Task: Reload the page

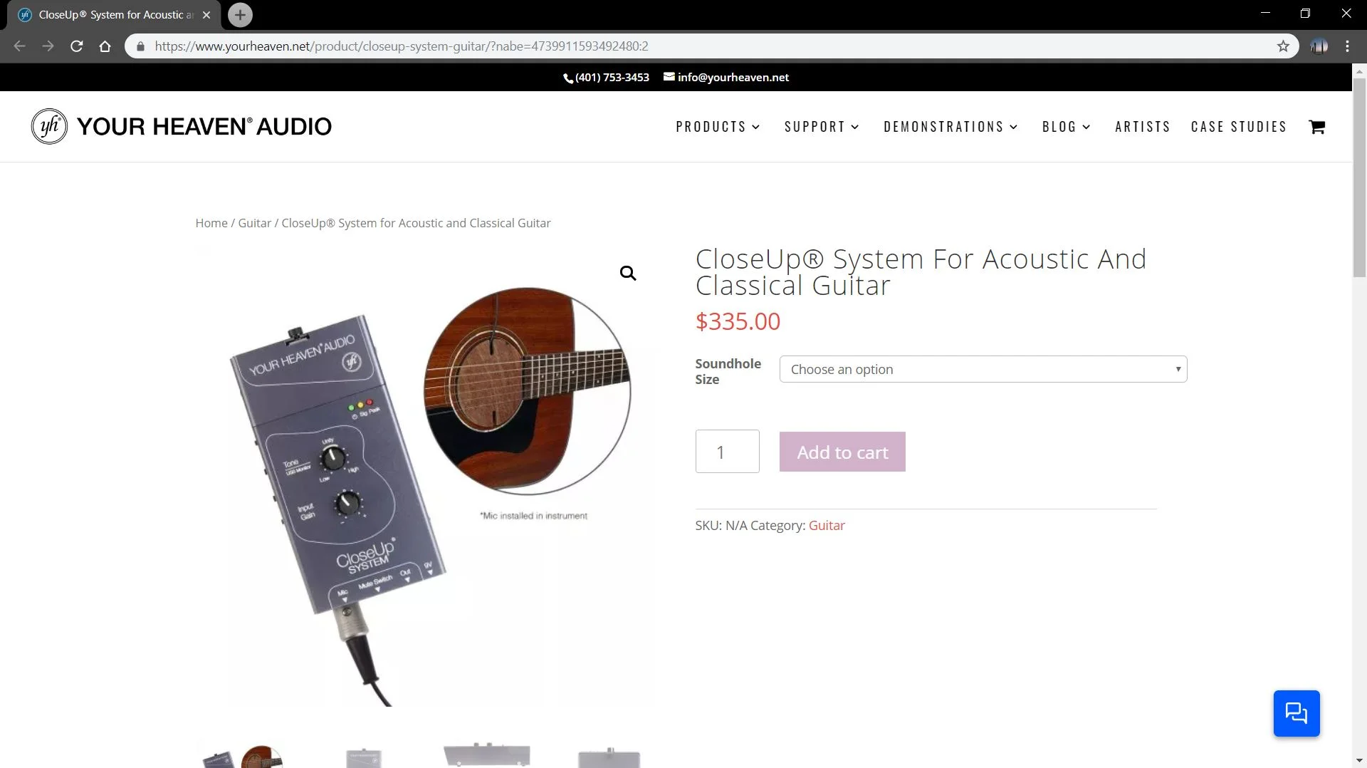Action: point(77,46)
